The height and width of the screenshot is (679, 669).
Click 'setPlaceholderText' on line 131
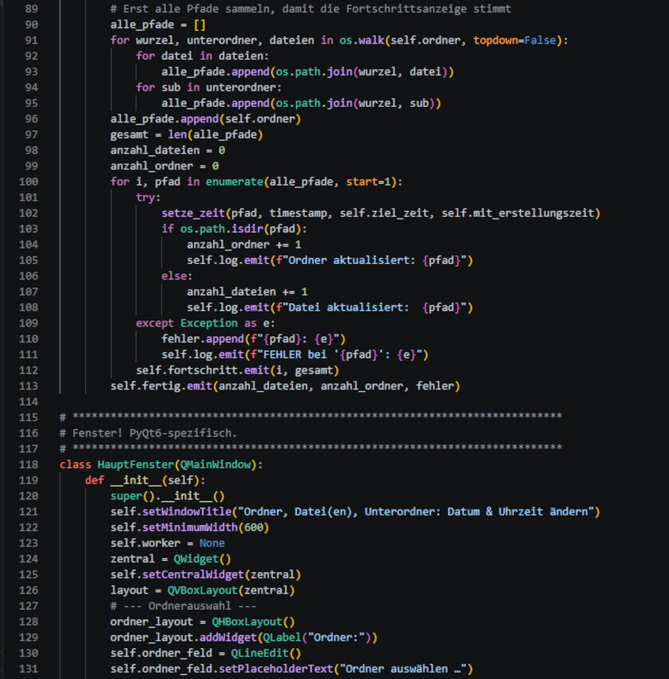coord(276,669)
